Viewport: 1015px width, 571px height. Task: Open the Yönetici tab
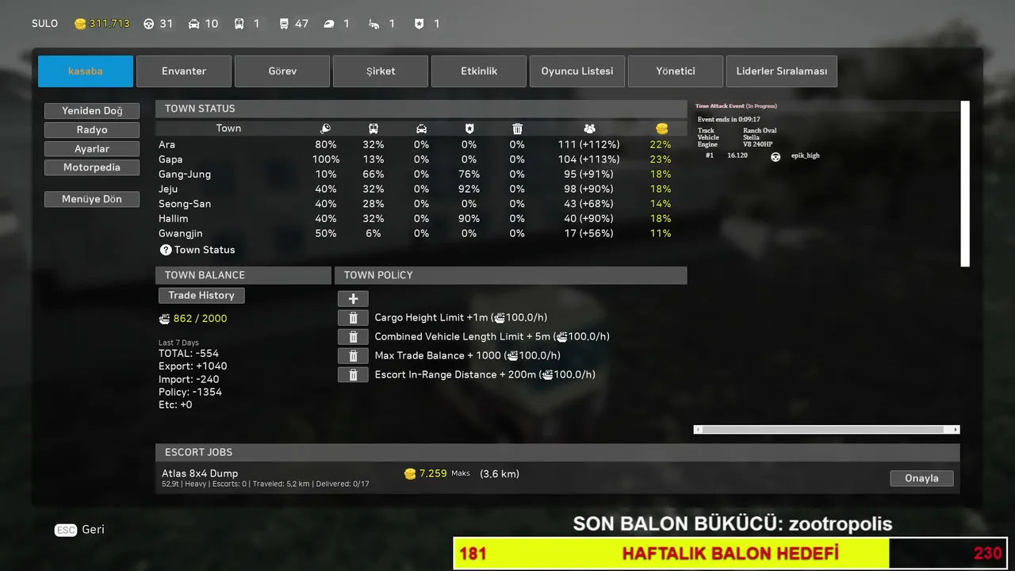676,71
